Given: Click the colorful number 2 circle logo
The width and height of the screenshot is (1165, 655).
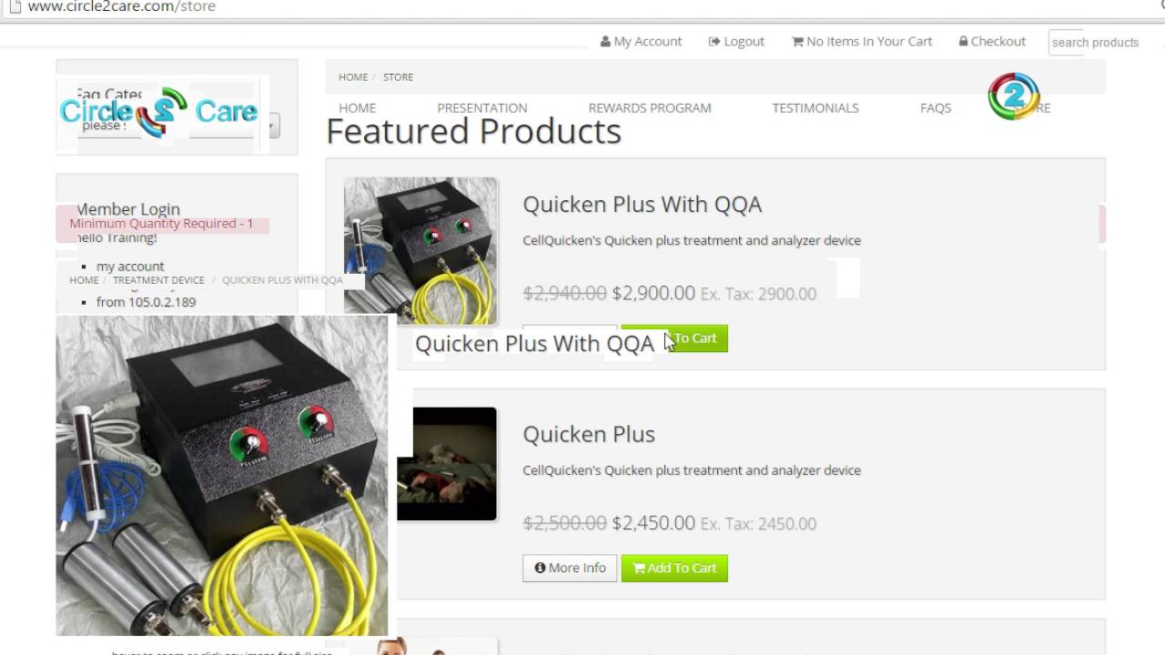Looking at the screenshot, I should pyautogui.click(x=1013, y=96).
